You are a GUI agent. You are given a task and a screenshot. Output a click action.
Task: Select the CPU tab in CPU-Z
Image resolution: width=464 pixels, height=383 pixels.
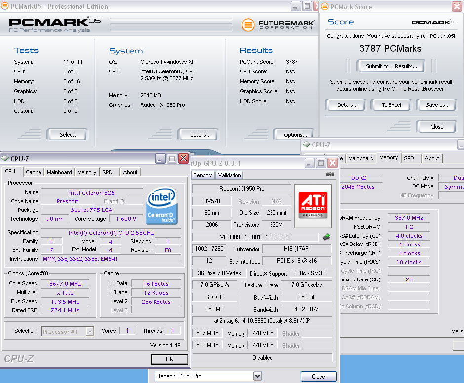(10, 172)
